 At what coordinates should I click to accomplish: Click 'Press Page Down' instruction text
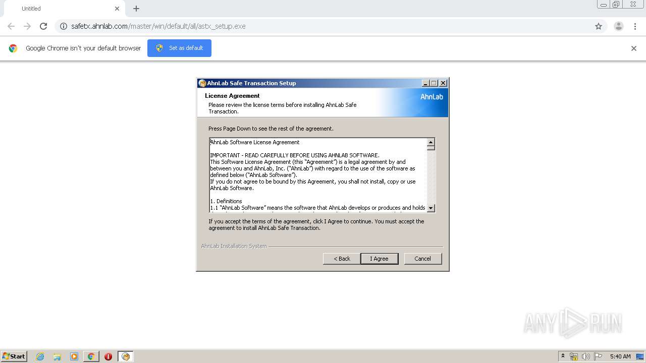[271, 129]
